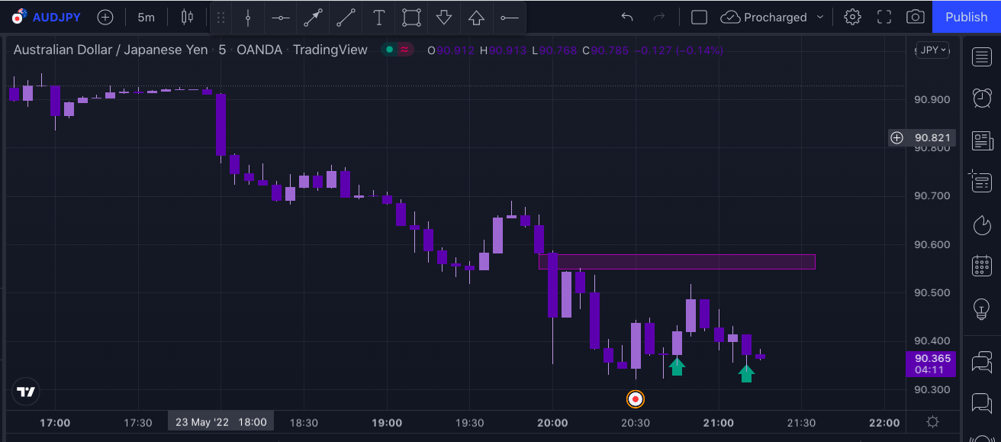Select the Rectangle drawing tool

(411, 17)
